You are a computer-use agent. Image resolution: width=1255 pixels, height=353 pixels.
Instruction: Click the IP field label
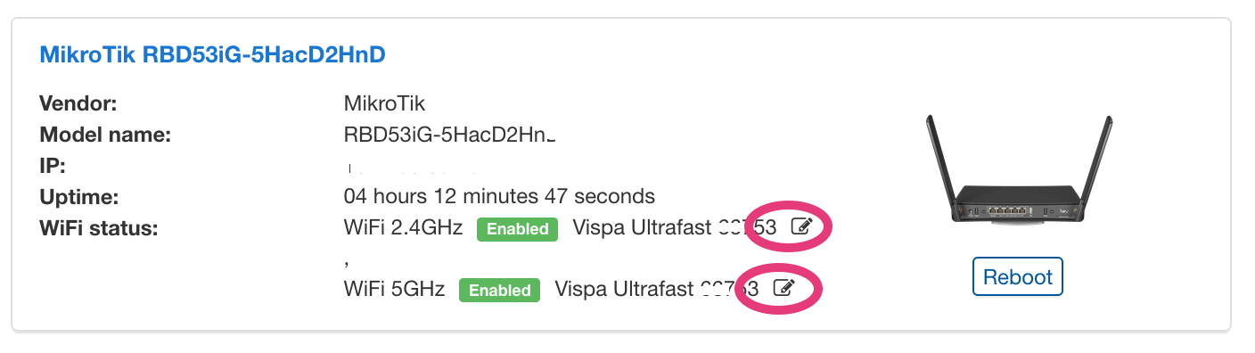(x=53, y=167)
